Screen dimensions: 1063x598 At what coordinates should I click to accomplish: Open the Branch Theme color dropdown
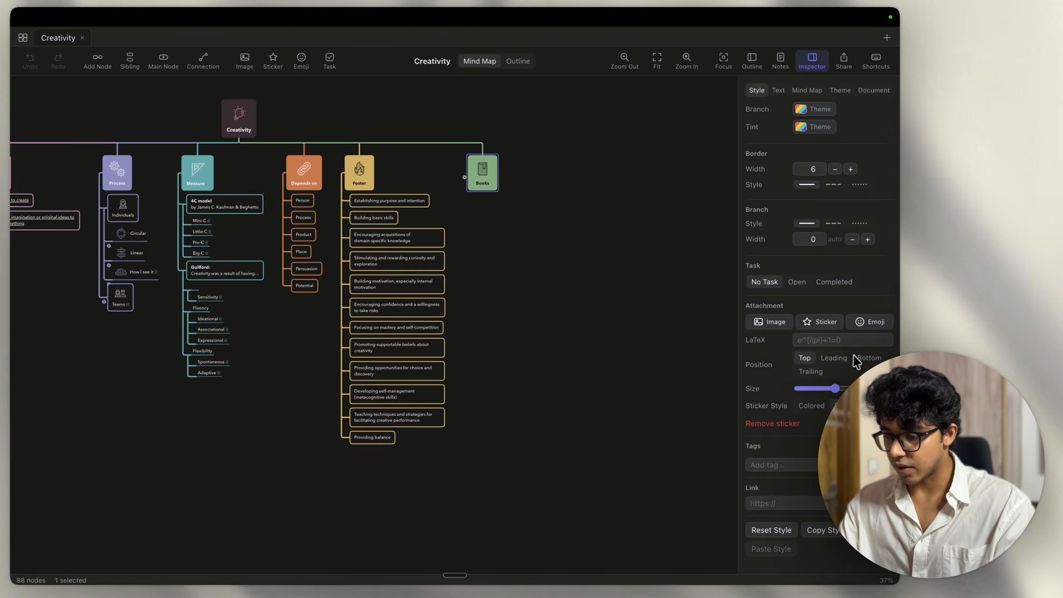pyautogui.click(x=814, y=109)
